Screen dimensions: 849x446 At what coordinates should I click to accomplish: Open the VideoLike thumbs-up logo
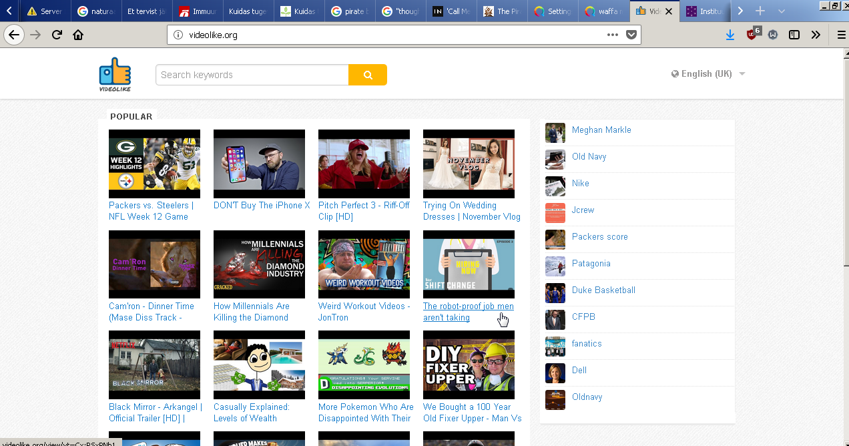point(115,74)
